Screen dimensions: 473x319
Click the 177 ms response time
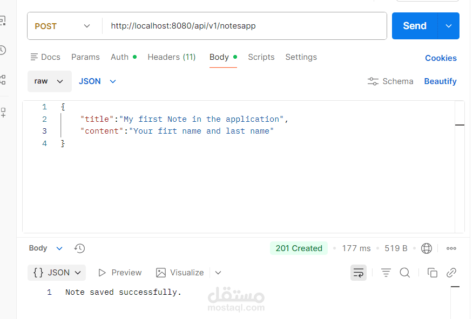tap(356, 248)
